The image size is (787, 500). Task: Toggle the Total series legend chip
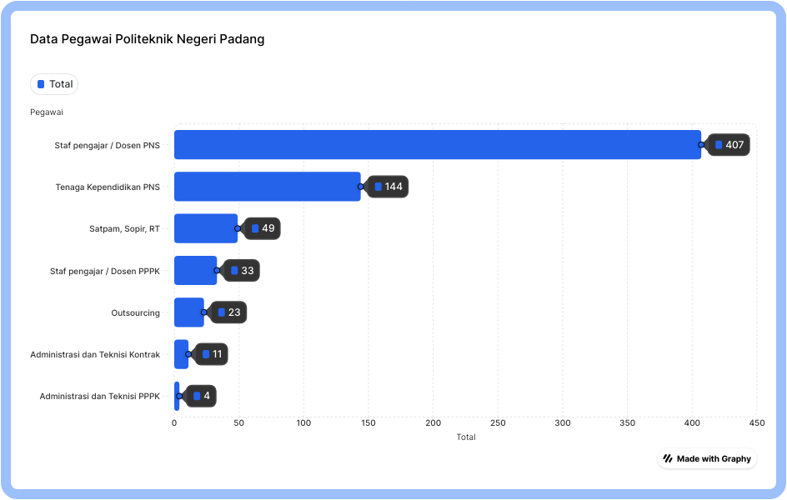53,84
